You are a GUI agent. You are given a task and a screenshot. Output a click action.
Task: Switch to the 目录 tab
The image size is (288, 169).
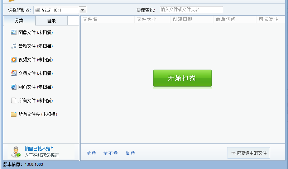pyautogui.click(x=52, y=21)
